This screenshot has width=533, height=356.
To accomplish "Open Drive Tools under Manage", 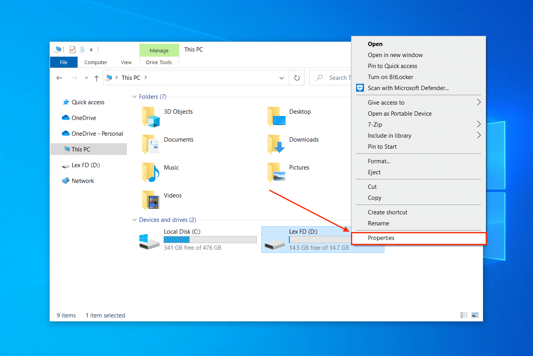I will [x=159, y=62].
